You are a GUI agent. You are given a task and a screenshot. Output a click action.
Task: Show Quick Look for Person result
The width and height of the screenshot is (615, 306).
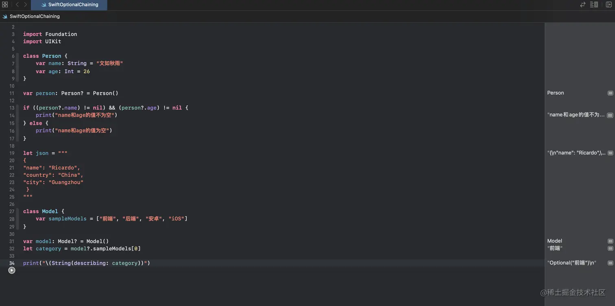click(610, 93)
